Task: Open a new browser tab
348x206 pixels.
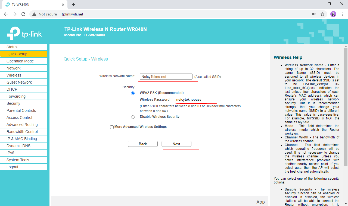Action: (x=73, y=5)
